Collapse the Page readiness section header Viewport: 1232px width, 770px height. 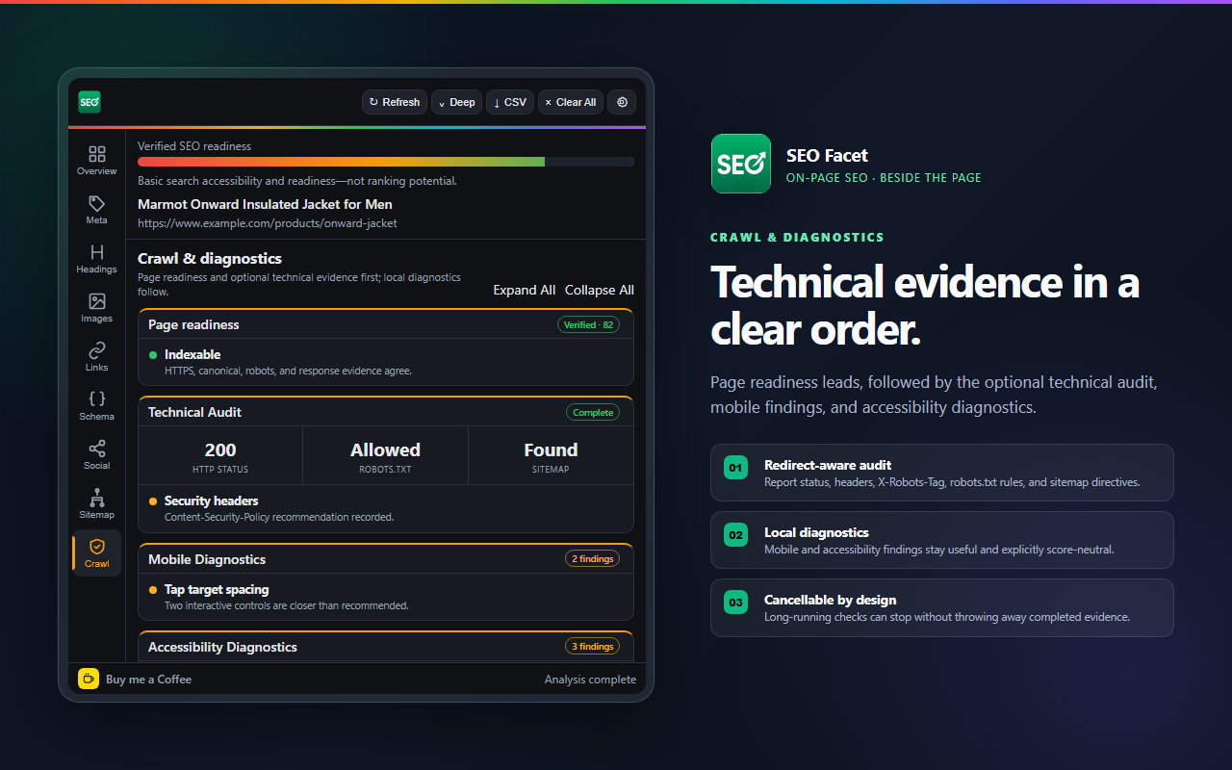386,324
